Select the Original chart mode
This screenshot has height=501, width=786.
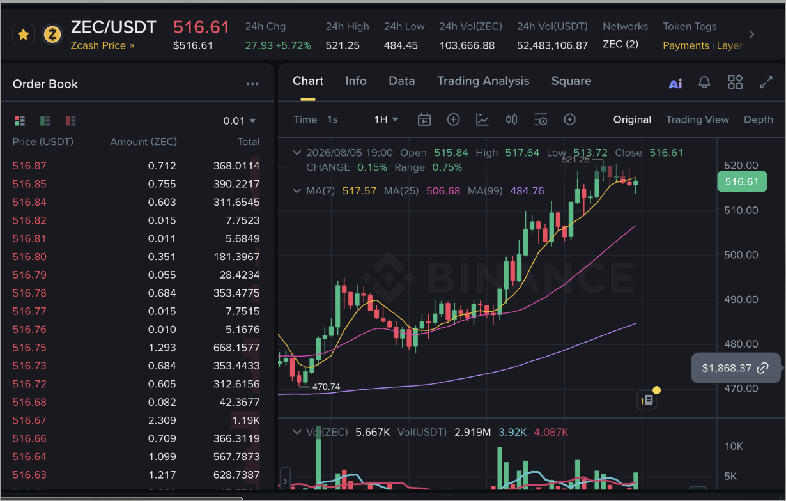coord(633,119)
